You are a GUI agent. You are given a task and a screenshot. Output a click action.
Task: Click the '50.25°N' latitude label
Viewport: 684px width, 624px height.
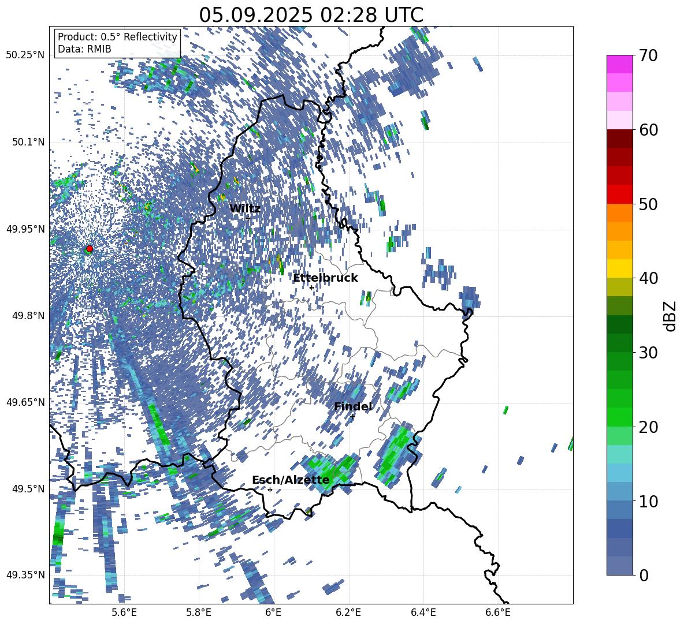point(25,55)
